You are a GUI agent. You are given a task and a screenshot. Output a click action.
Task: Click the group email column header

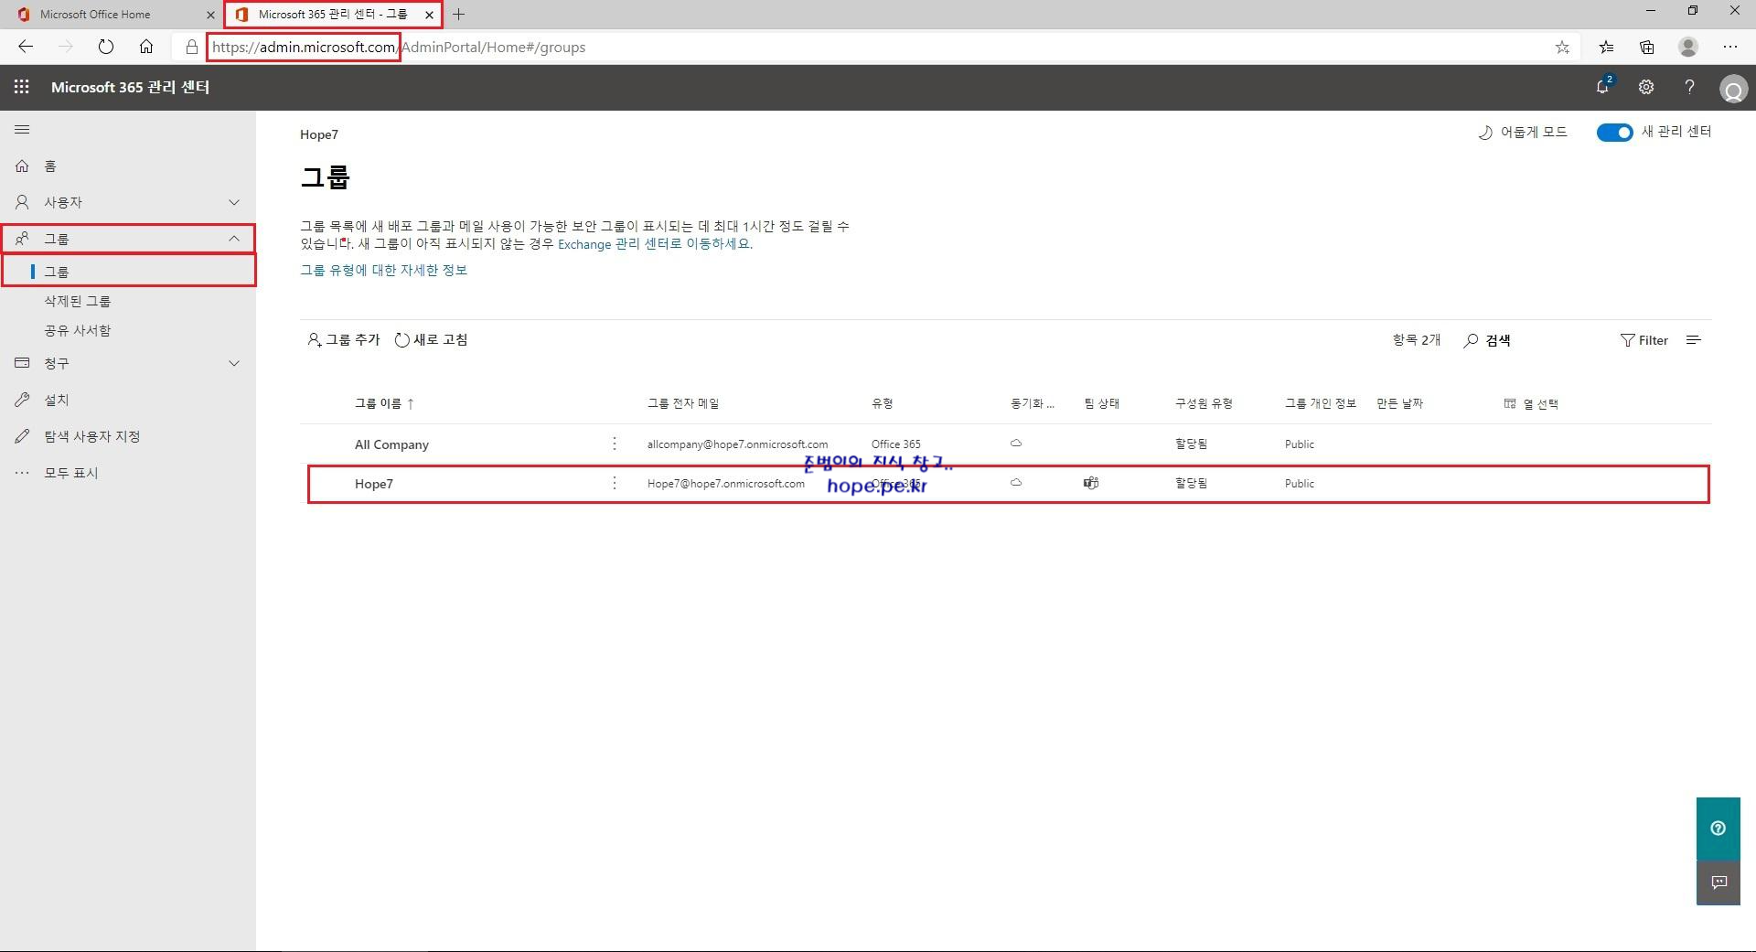point(683,403)
